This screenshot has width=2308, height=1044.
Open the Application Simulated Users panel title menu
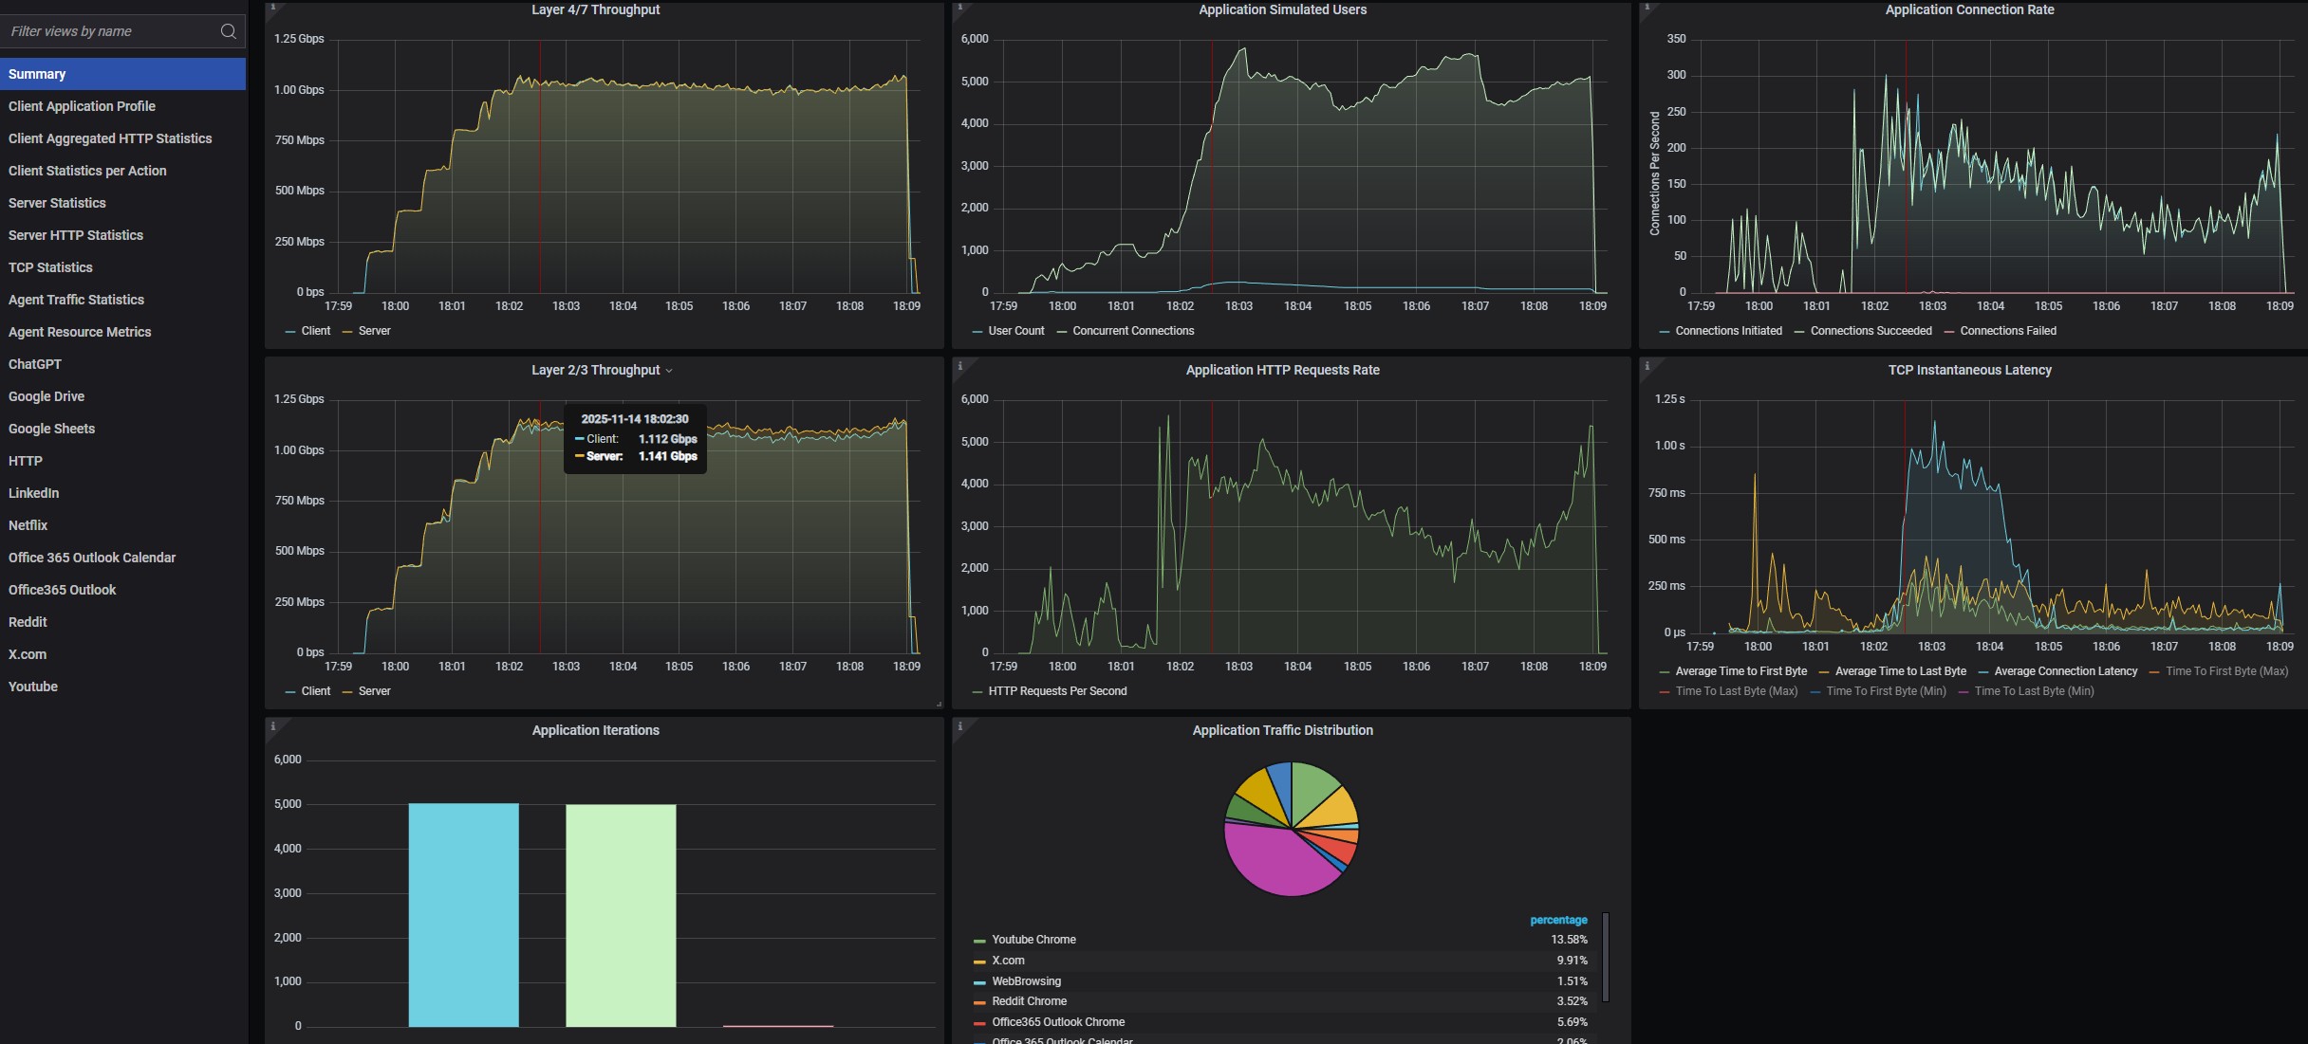pyautogui.click(x=1282, y=9)
